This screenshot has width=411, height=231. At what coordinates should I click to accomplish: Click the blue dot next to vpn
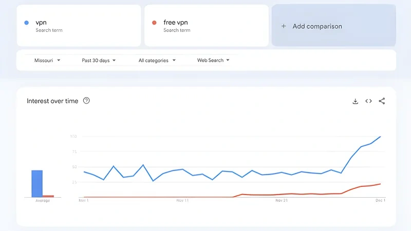[x=27, y=23]
